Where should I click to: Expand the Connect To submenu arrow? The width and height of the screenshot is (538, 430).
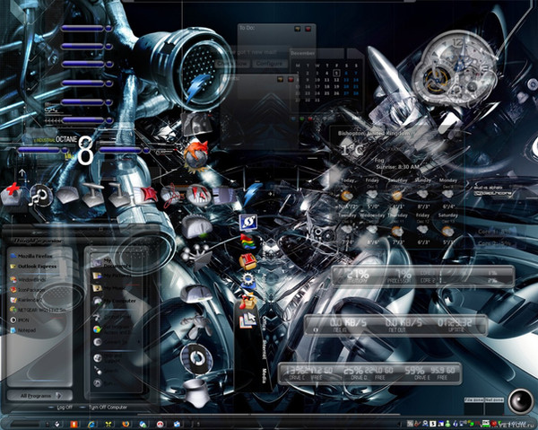click(x=139, y=342)
